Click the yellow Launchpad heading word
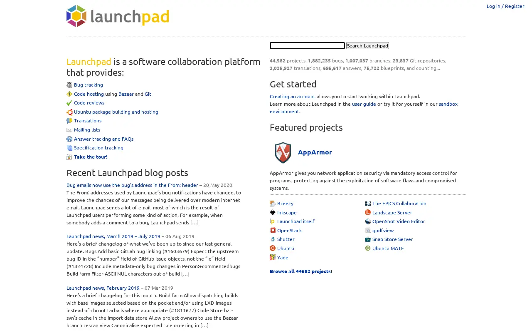This screenshot has width=532, height=333. click(x=89, y=62)
